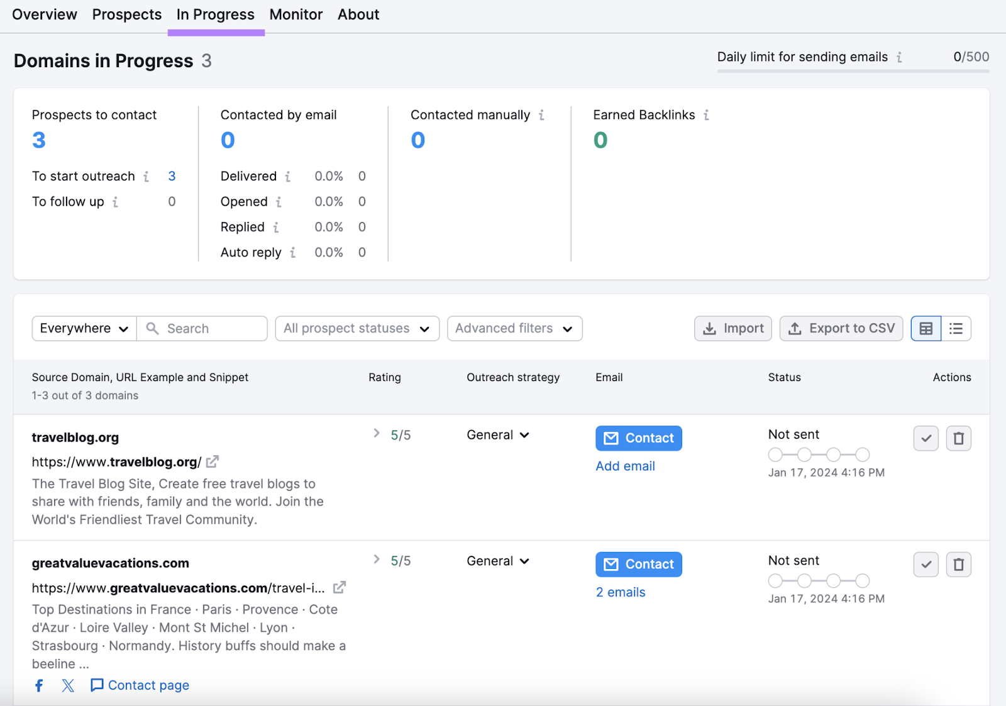Open the Prospects tab

tap(126, 14)
